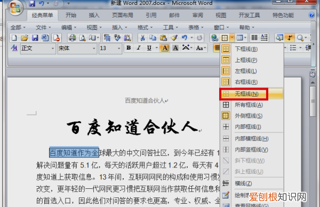Viewport: 320px width, 207px height.
Task: Open the 全部 classic menu
Action: coord(18,27)
